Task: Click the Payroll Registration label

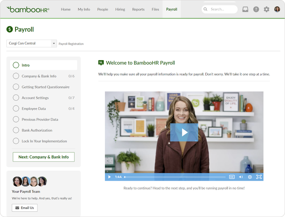Action: coord(71,44)
